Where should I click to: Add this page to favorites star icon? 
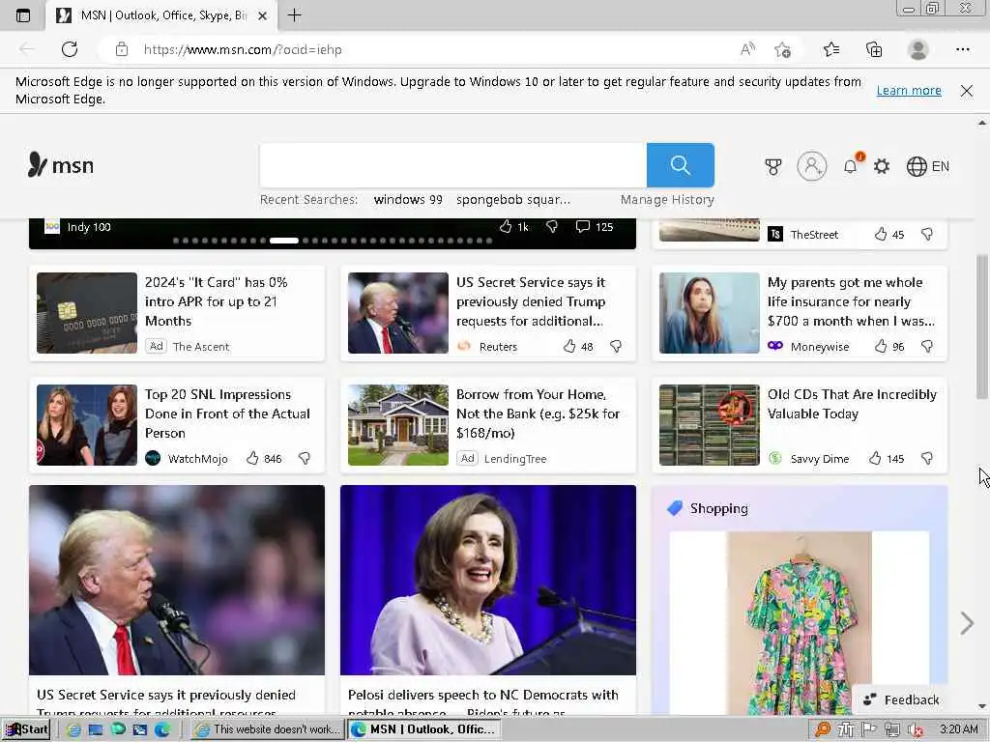click(x=783, y=50)
